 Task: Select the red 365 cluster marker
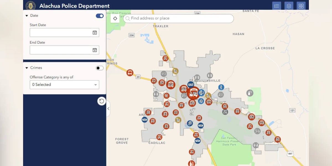(183, 89)
